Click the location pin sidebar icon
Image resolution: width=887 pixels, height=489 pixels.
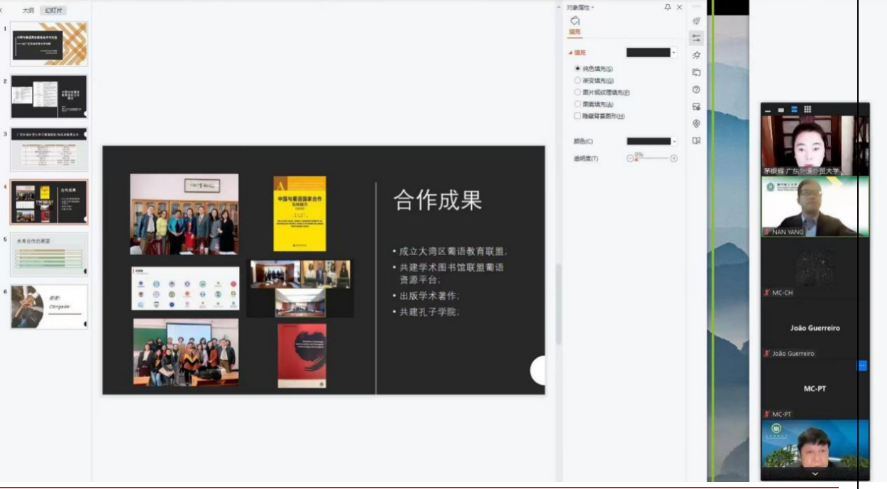point(696,123)
